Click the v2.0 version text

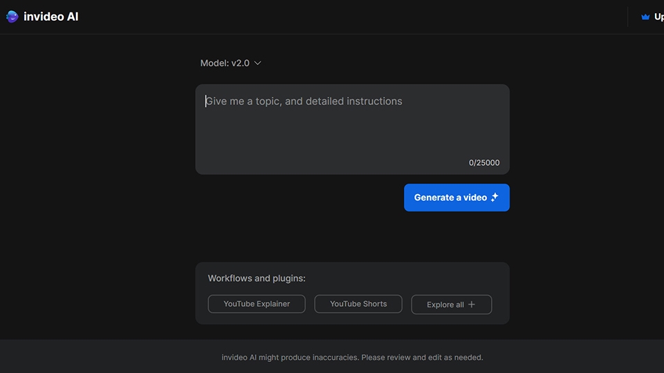pos(240,63)
